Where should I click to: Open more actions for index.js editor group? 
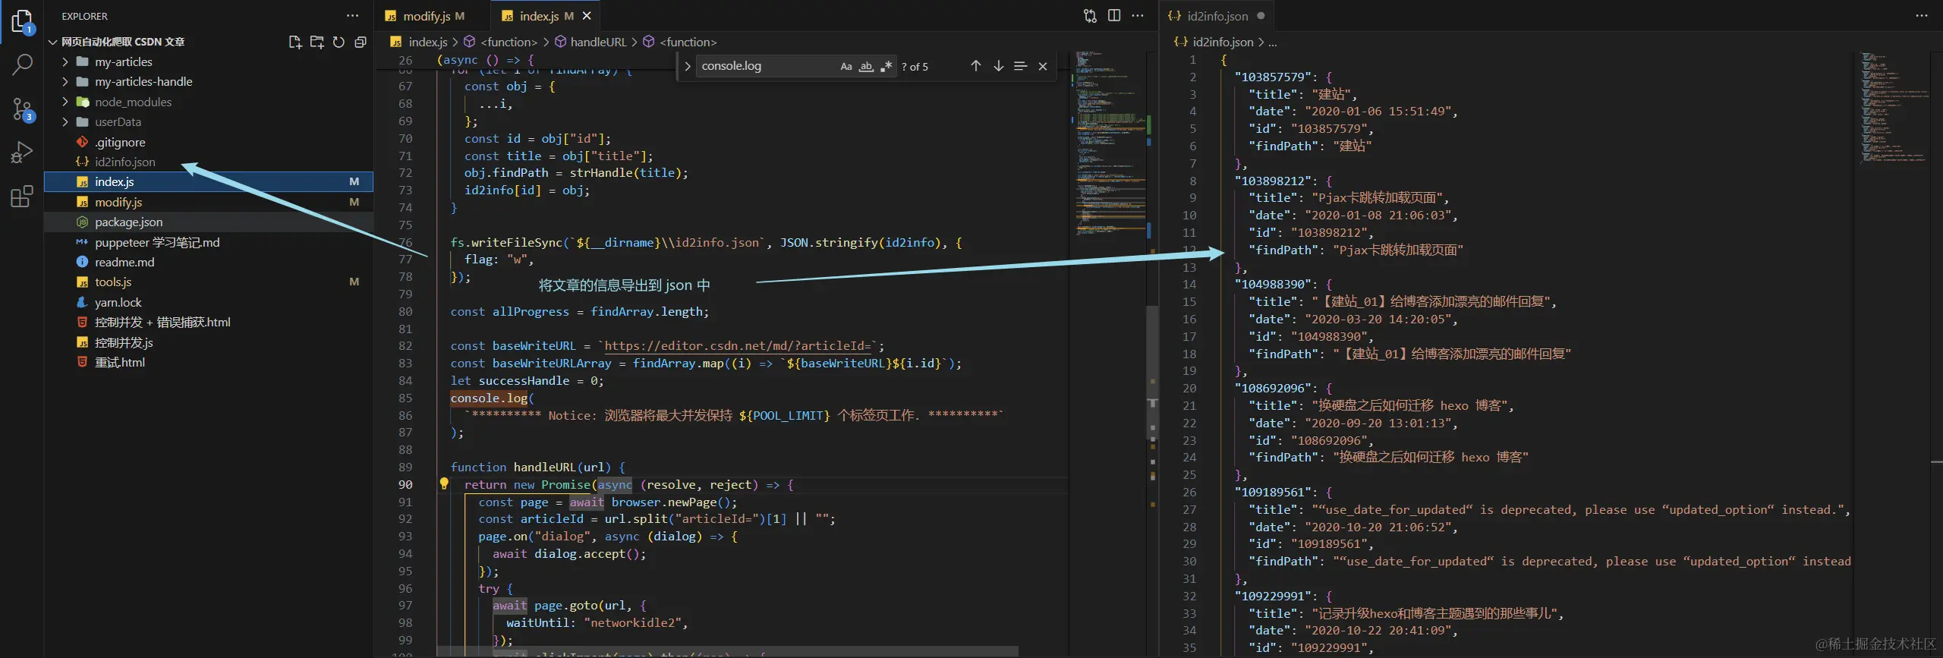[x=1137, y=16]
